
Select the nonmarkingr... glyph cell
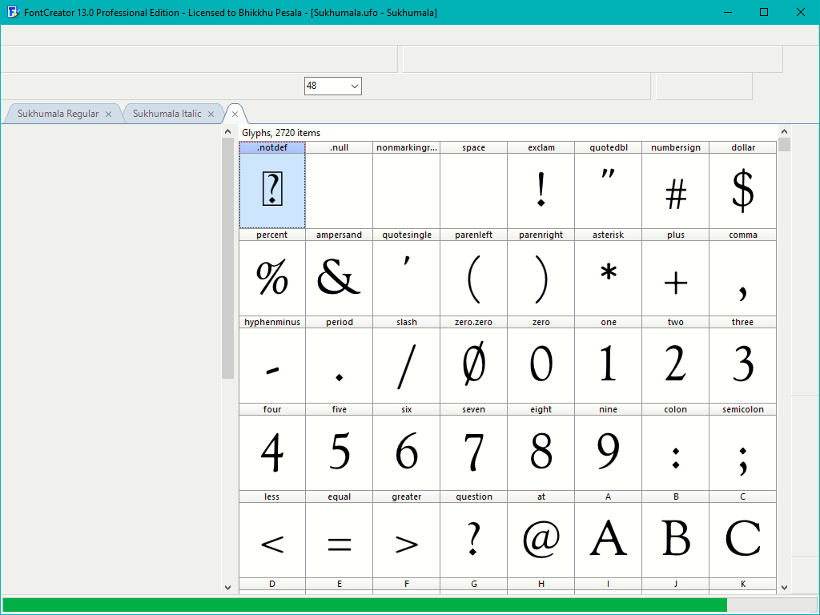406,185
